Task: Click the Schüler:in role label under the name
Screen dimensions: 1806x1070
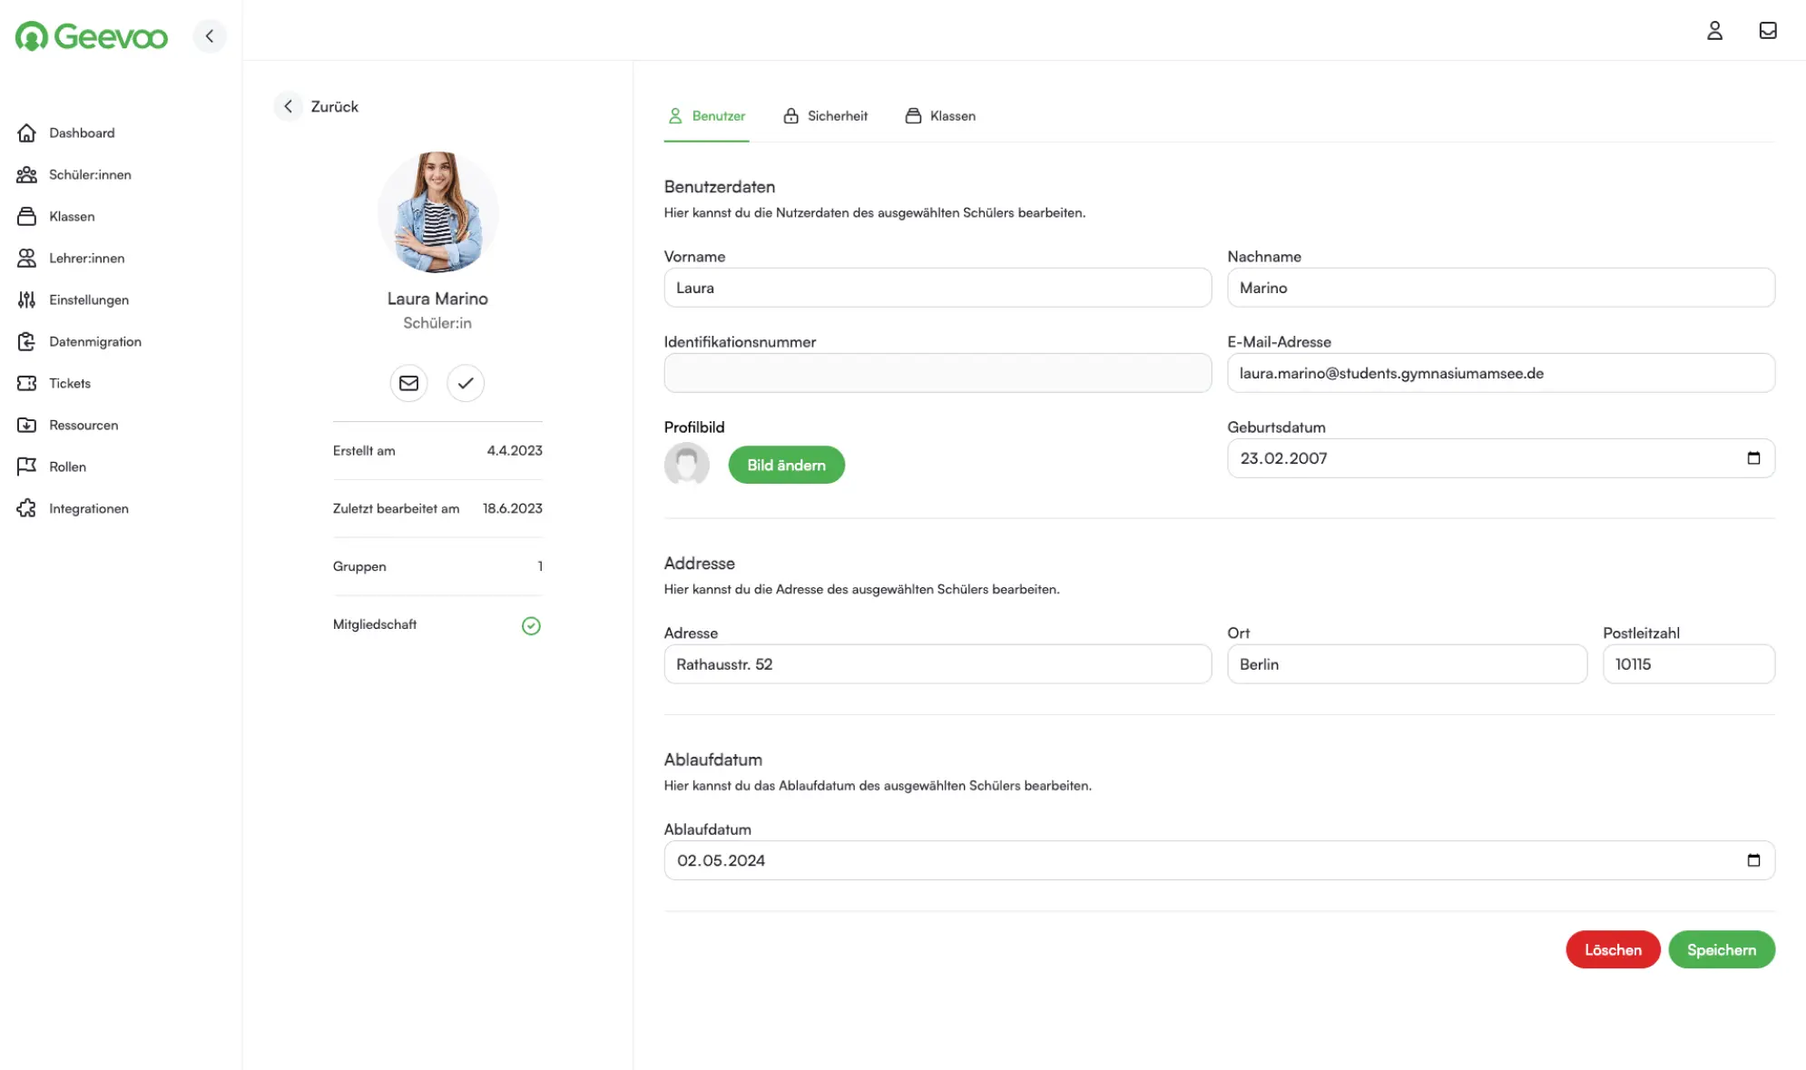Action: pyautogui.click(x=437, y=324)
